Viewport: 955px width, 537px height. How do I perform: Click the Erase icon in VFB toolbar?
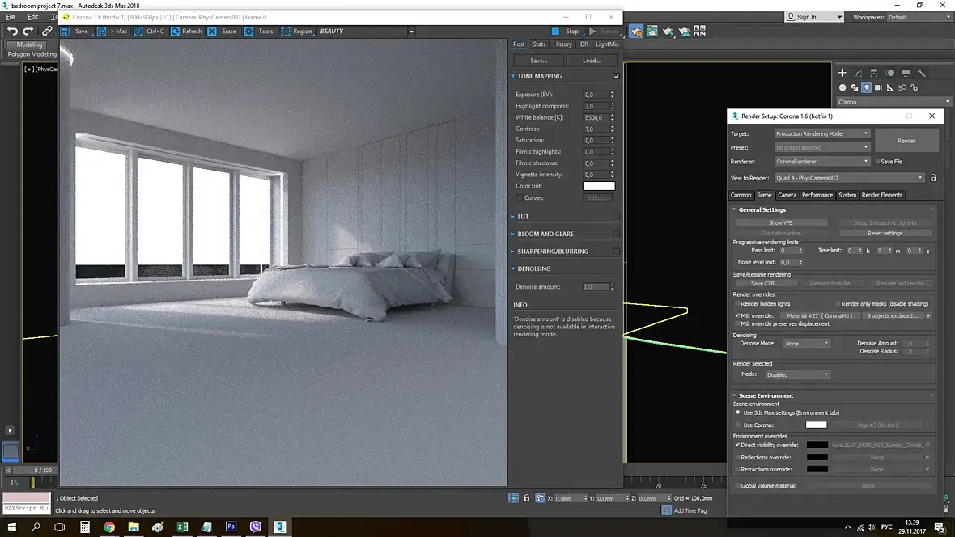212,31
